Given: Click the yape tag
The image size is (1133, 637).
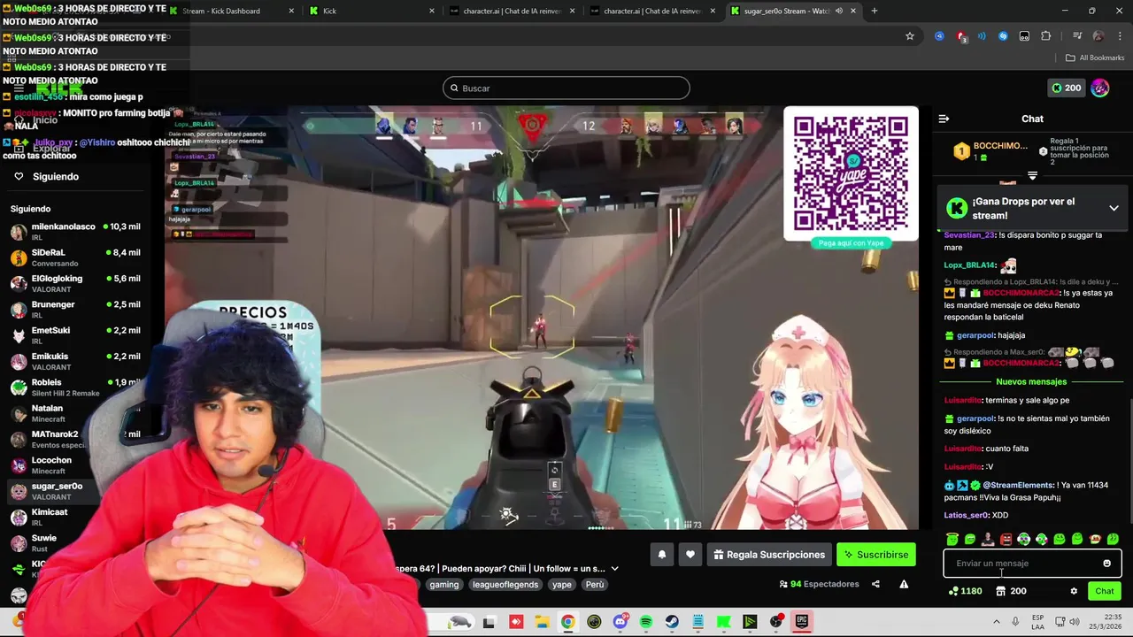Looking at the screenshot, I should pyautogui.click(x=562, y=585).
